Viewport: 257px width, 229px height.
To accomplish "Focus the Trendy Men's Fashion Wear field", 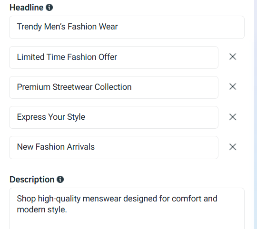I will click(127, 27).
